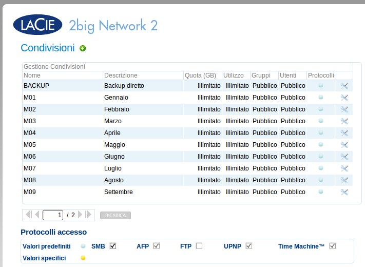Open settings wrench for BACKUP share
The image size is (365, 267).
point(344,86)
